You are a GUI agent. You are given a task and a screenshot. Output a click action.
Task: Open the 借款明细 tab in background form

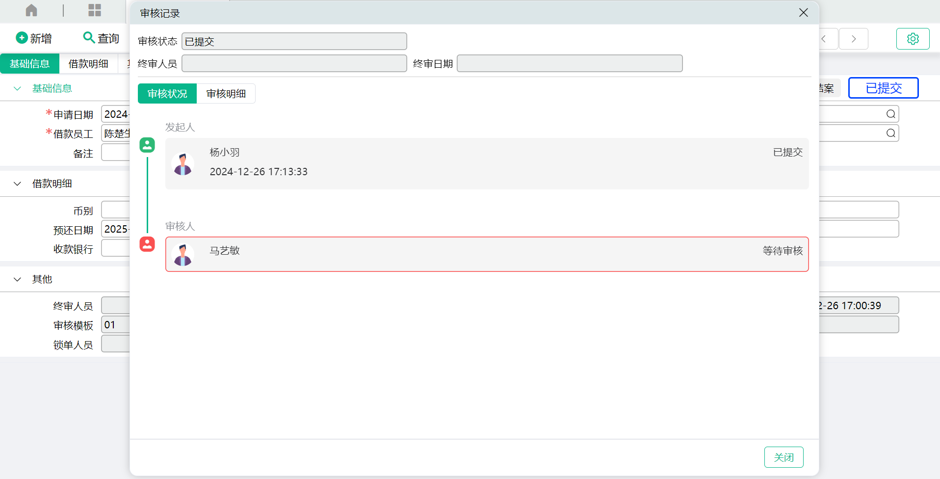click(88, 64)
